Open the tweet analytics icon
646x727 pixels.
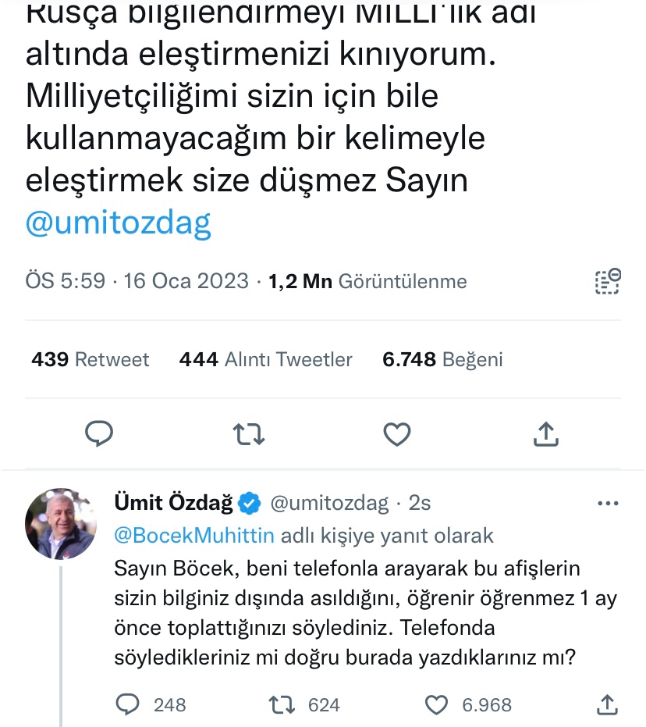tap(607, 281)
